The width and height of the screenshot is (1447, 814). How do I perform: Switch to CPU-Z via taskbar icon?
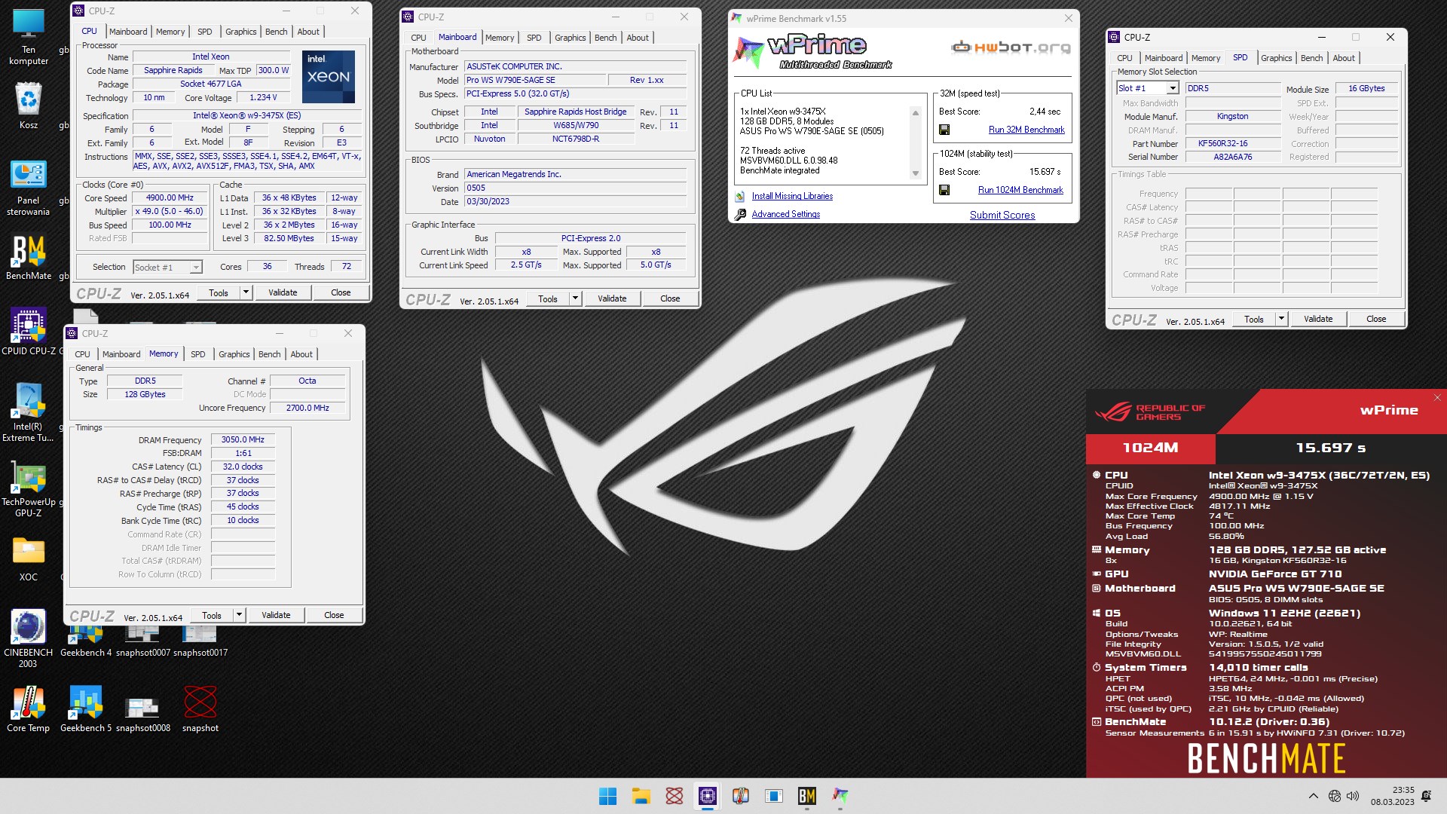(707, 796)
